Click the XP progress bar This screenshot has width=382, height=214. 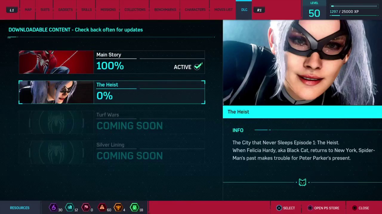354,6
